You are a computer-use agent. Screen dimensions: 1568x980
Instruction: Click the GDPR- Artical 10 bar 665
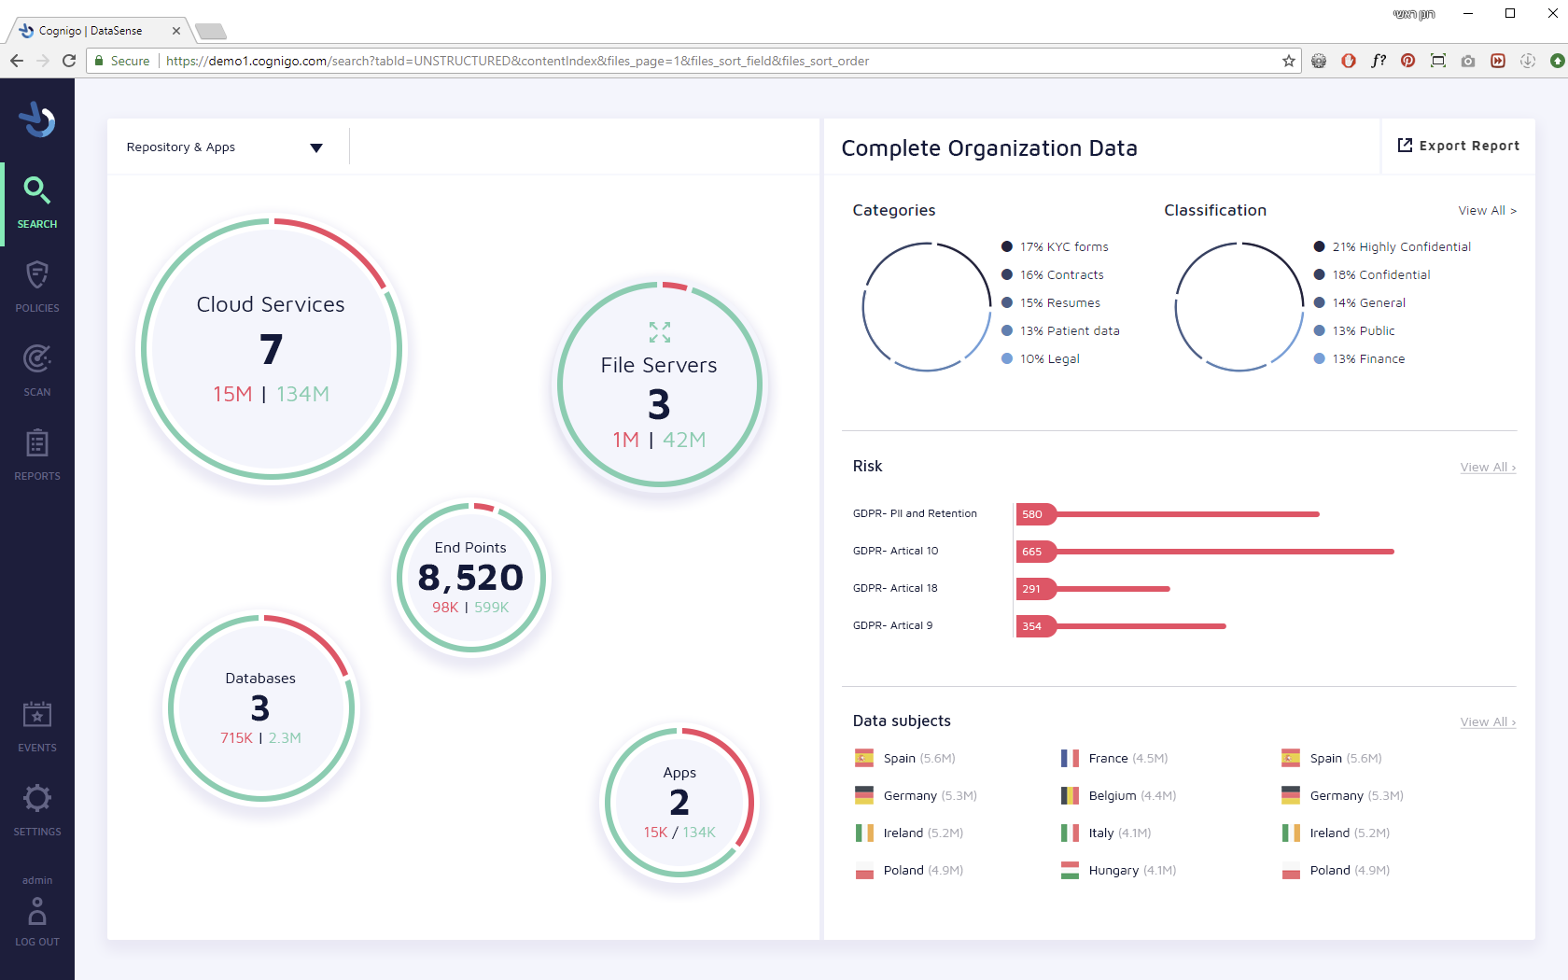pos(1205,552)
